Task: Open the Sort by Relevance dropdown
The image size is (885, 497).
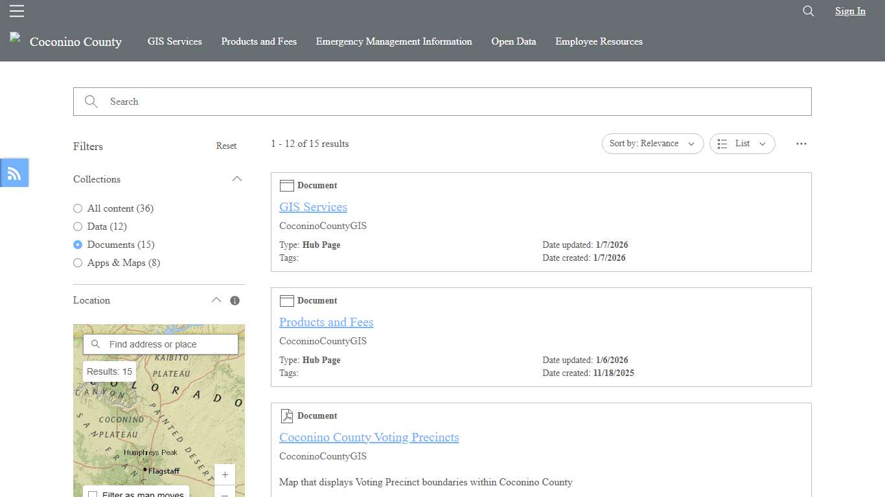Action: tap(652, 144)
